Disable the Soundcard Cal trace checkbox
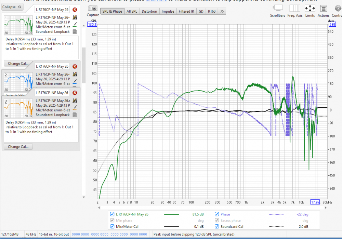The height and width of the screenshot is (239, 342). tap(217, 226)
